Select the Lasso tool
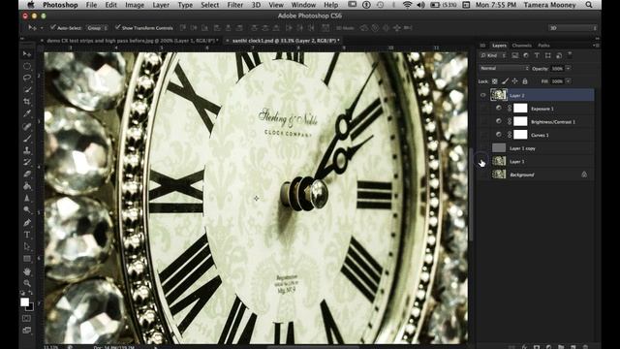 pyautogui.click(x=27, y=78)
